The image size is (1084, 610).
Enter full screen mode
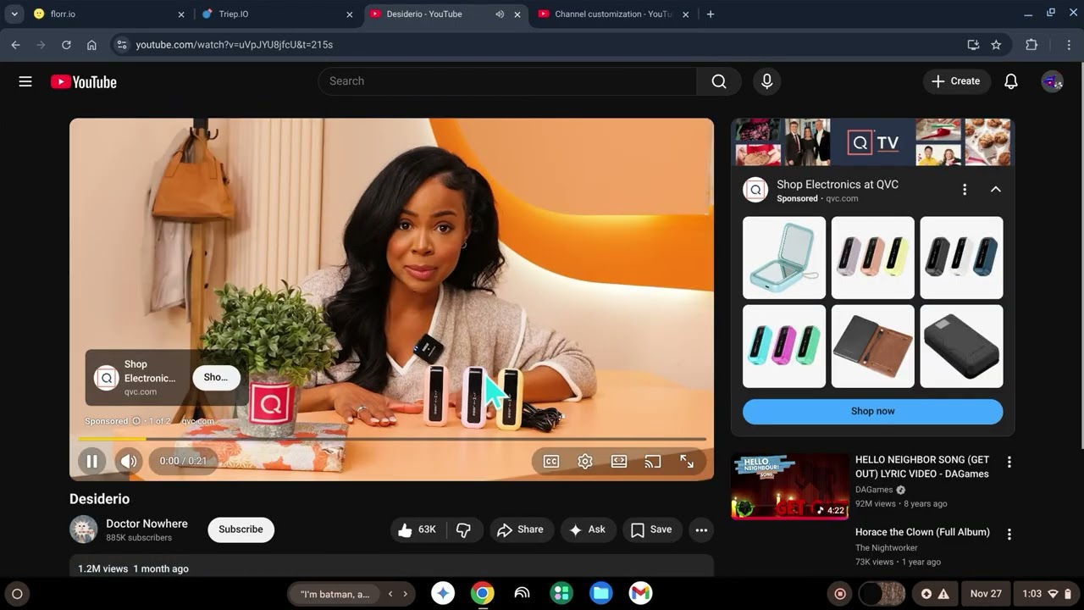click(x=687, y=461)
